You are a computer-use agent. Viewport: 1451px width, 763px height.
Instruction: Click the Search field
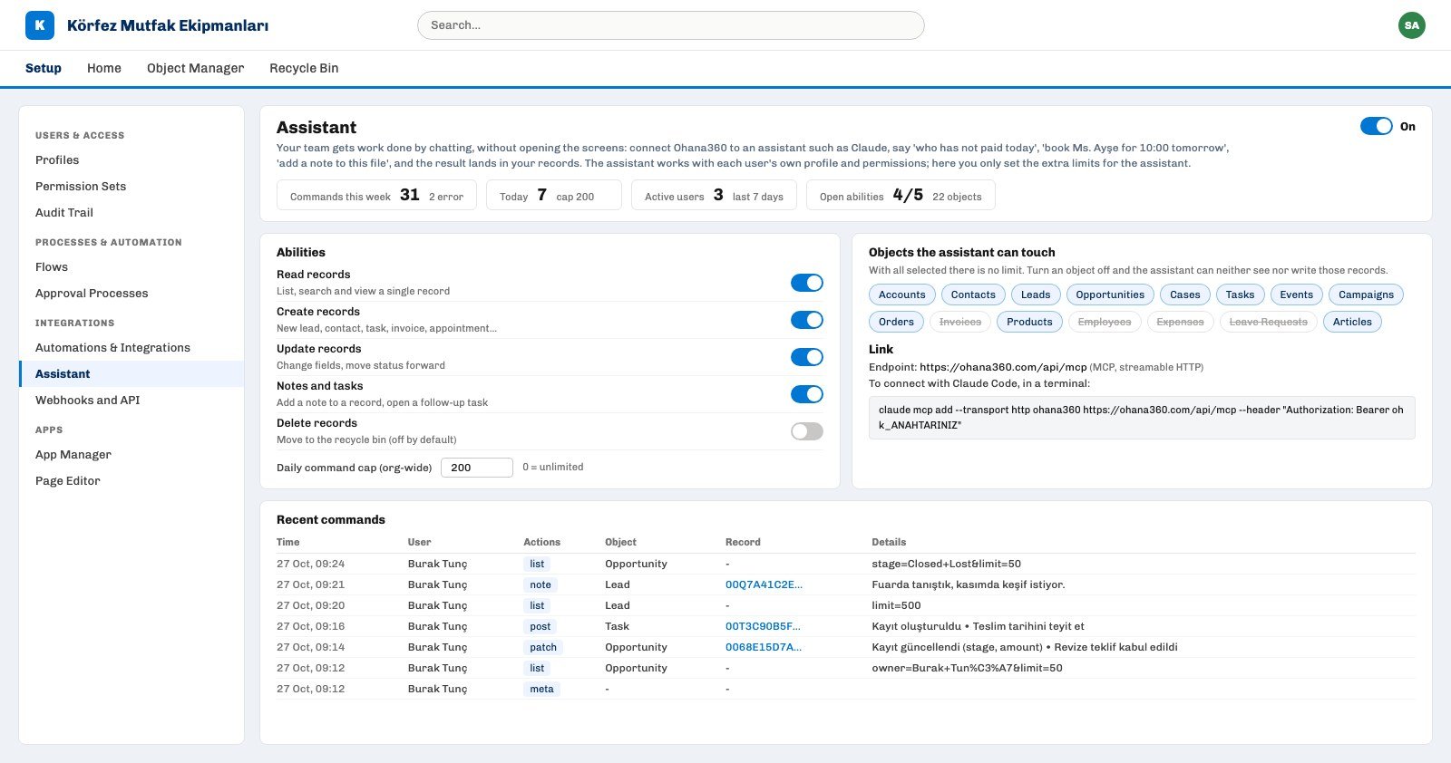tap(671, 25)
